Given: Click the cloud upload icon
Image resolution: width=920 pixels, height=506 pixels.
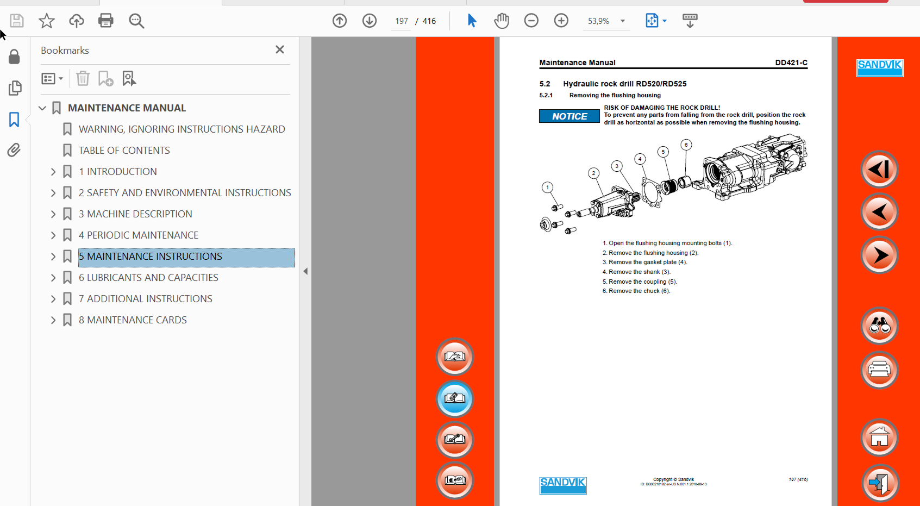Looking at the screenshot, I should click(77, 21).
